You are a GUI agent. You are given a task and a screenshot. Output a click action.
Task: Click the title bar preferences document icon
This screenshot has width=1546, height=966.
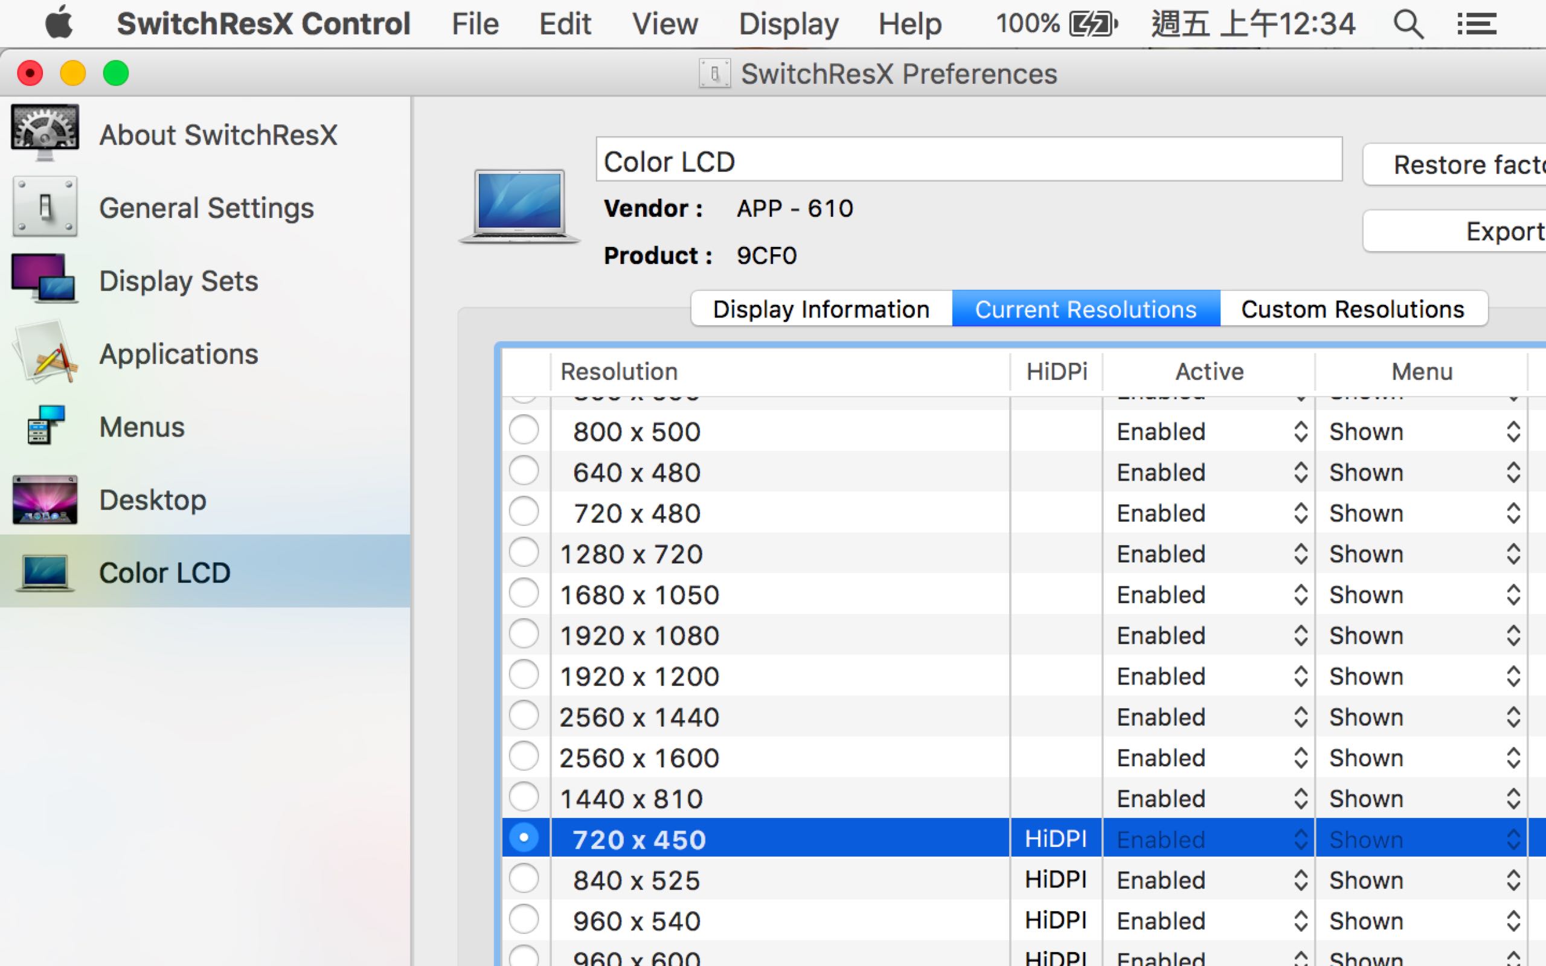click(715, 74)
